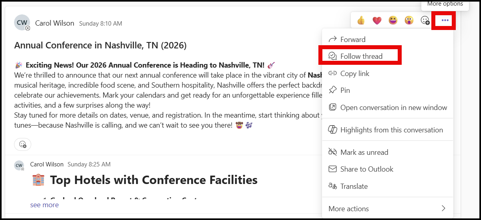This screenshot has height=220, width=481.
Task: Click Carol Wilson's avatar on the hotels reply
Action: pyautogui.click(x=19, y=165)
